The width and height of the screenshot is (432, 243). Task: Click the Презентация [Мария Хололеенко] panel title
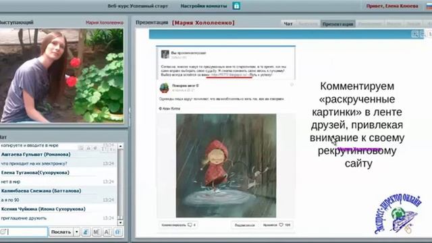185,22
